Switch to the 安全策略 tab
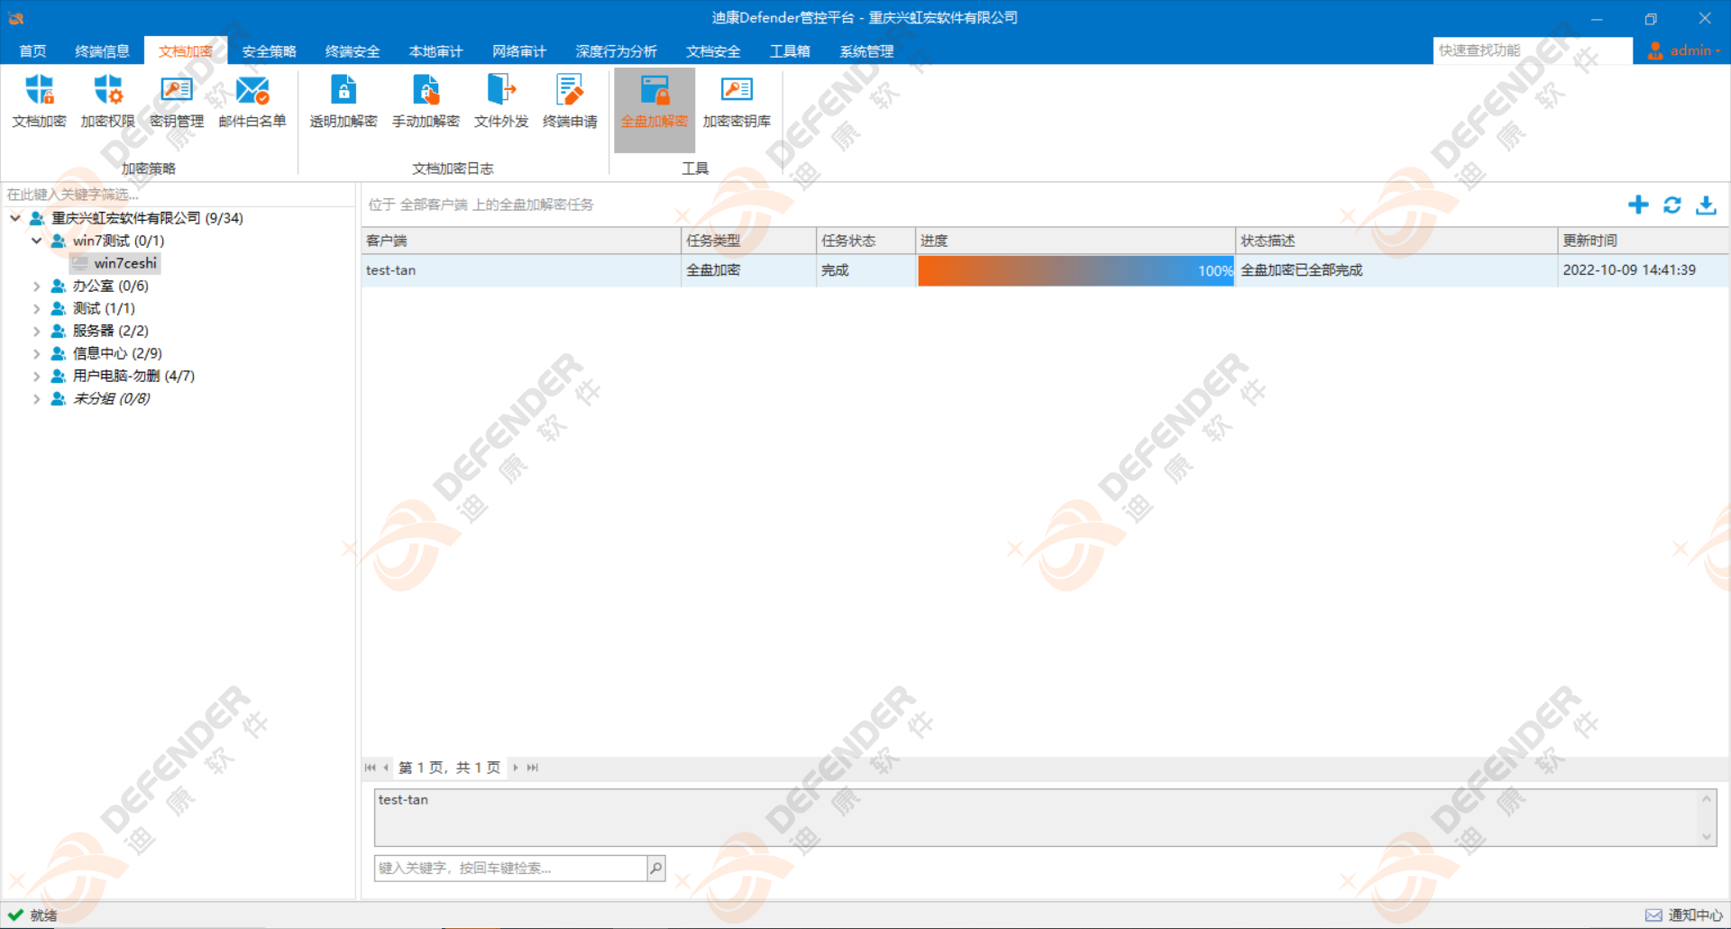The height and width of the screenshot is (929, 1731). click(x=269, y=51)
